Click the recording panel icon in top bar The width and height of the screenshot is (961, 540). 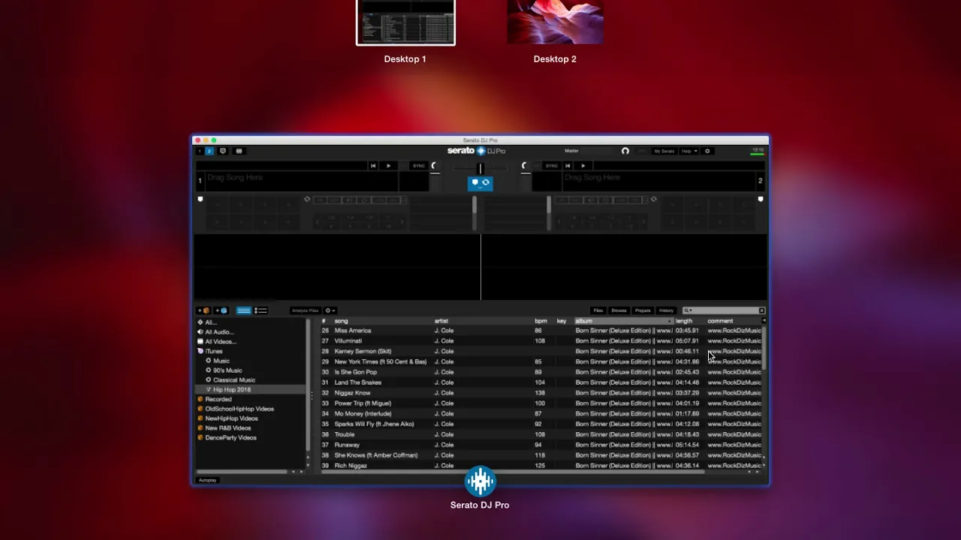coord(223,151)
